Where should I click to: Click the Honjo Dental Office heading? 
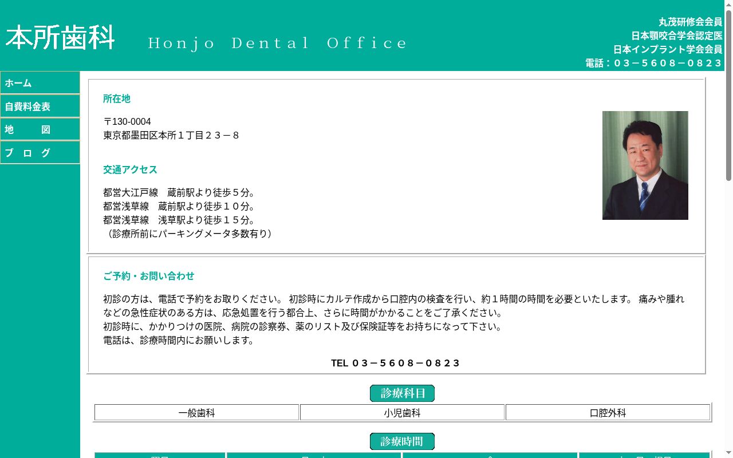click(278, 43)
